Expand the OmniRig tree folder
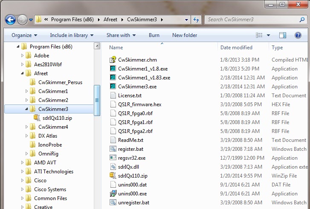 26,154
